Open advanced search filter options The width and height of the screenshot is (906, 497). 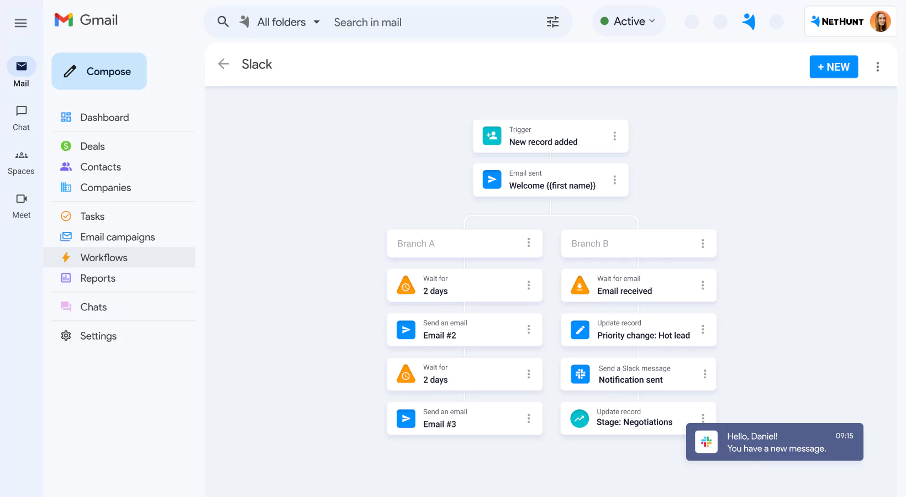pos(552,22)
